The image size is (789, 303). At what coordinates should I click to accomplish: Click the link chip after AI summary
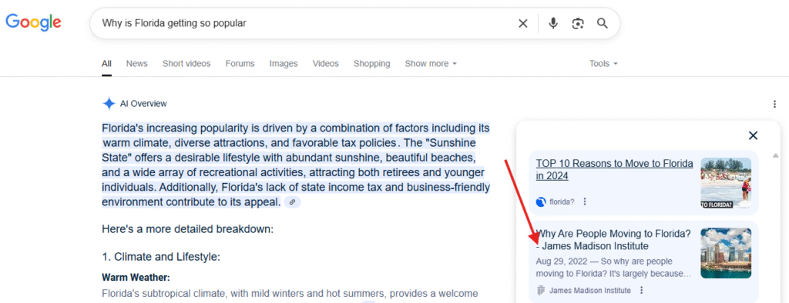tap(292, 202)
